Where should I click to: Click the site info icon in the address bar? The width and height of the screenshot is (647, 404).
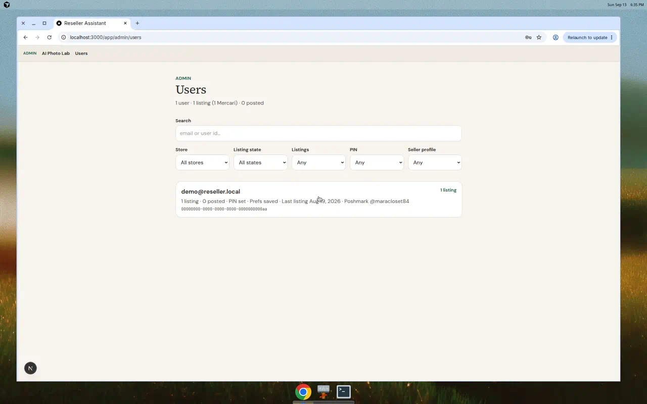click(63, 37)
